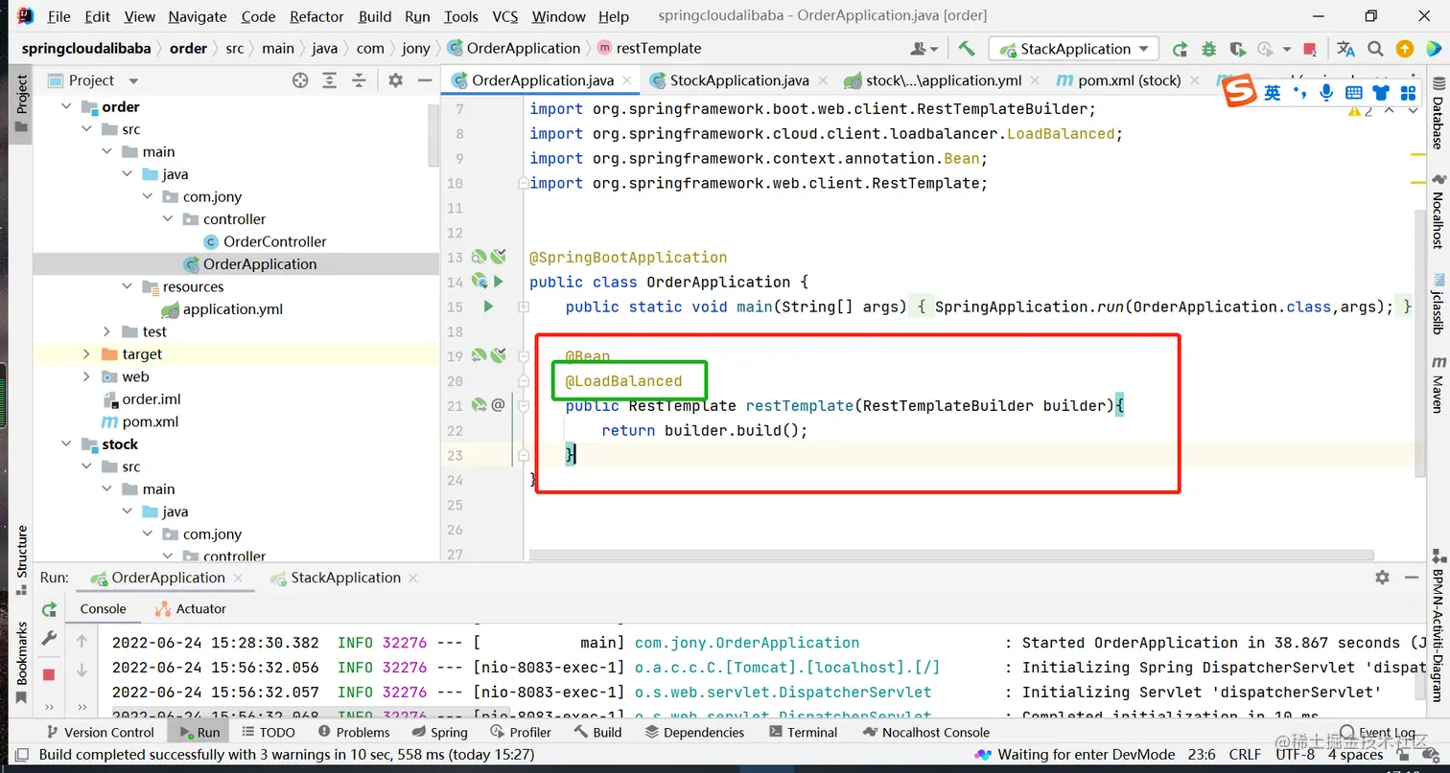The width and height of the screenshot is (1450, 773).
Task: Open the Refactor menu
Action: [316, 16]
